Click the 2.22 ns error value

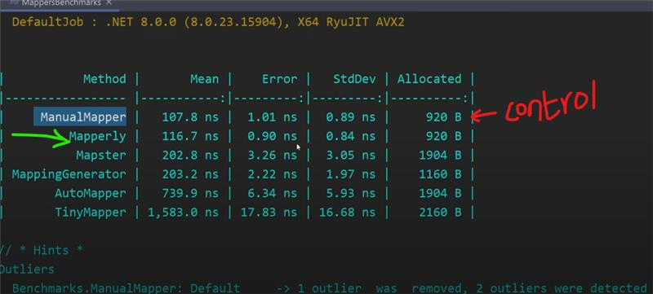[273, 174]
